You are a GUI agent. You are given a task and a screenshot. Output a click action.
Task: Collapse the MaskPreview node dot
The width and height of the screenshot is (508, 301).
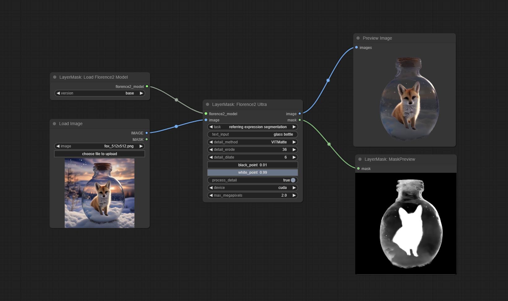click(360, 159)
